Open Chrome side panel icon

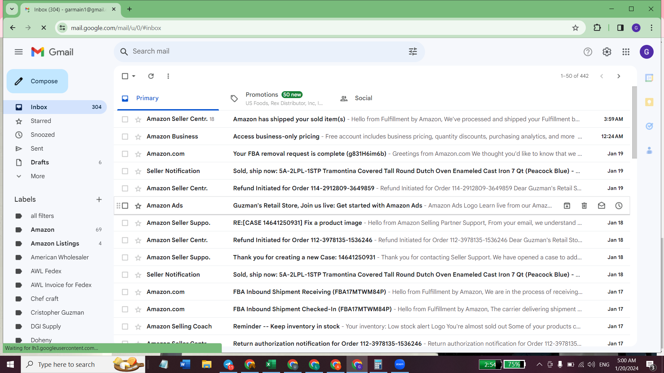(620, 28)
